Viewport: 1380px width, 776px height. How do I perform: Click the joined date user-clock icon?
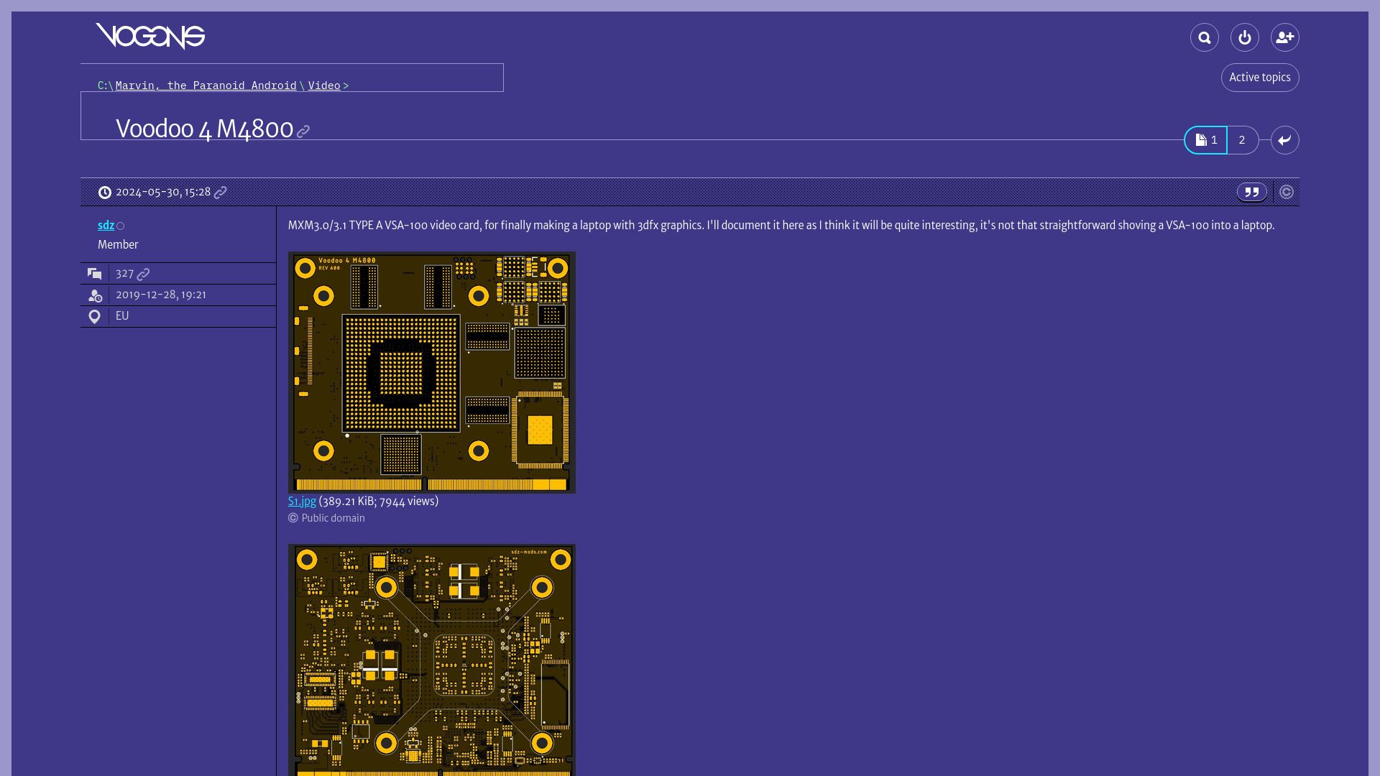[95, 295]
